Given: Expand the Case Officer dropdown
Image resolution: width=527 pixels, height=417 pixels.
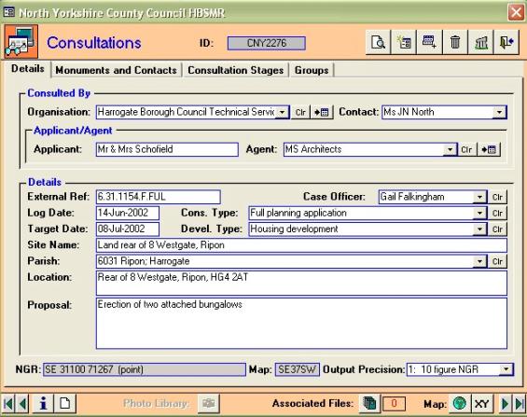Looking at the screenshot, I should click(479, 197).
